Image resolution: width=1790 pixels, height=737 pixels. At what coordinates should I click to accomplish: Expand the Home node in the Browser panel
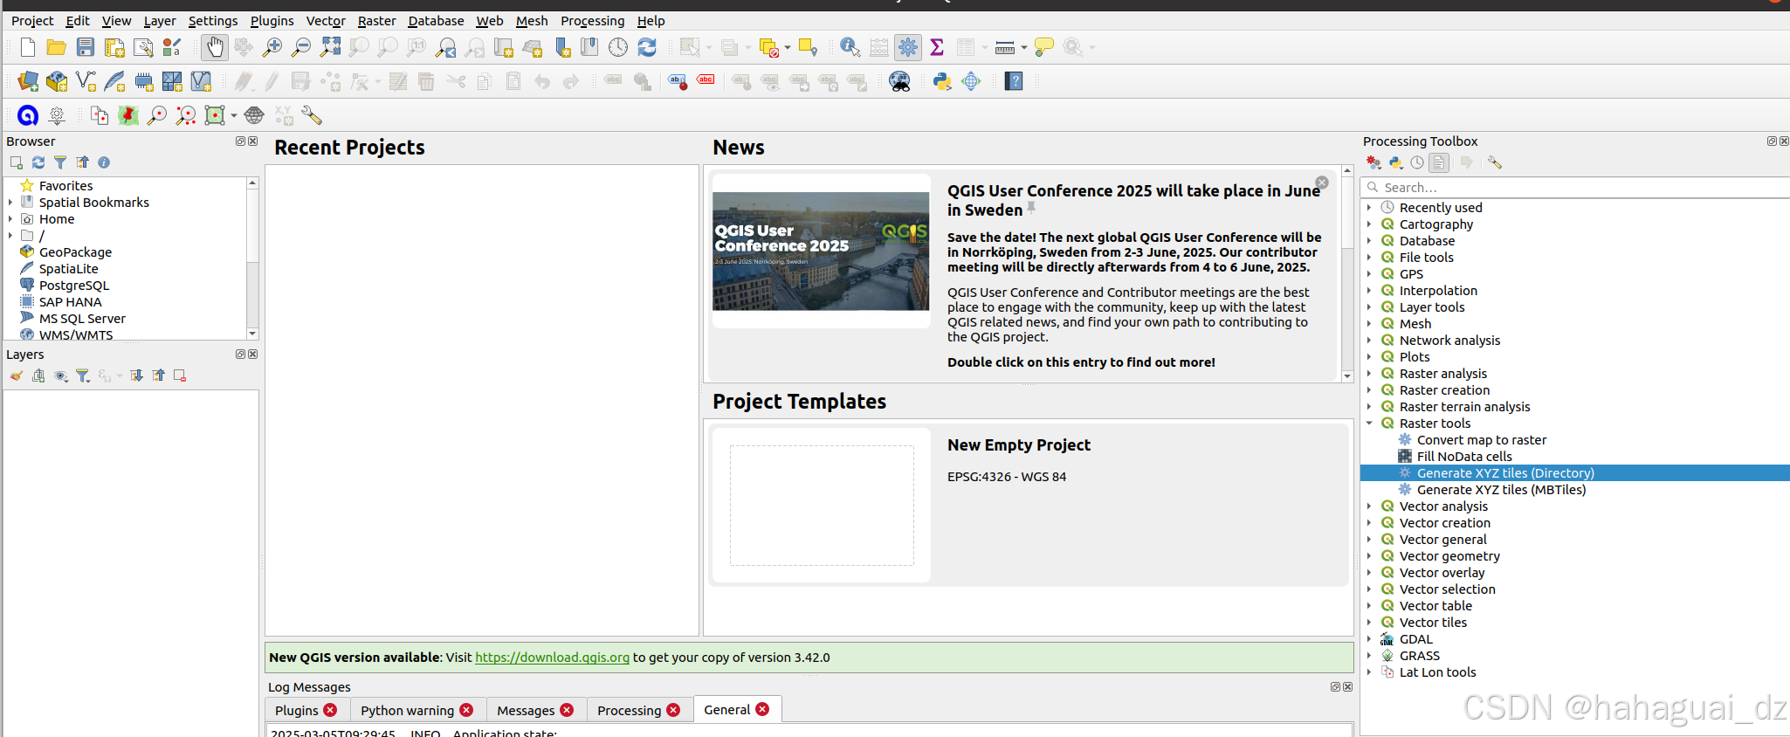(x=10, y=219)
